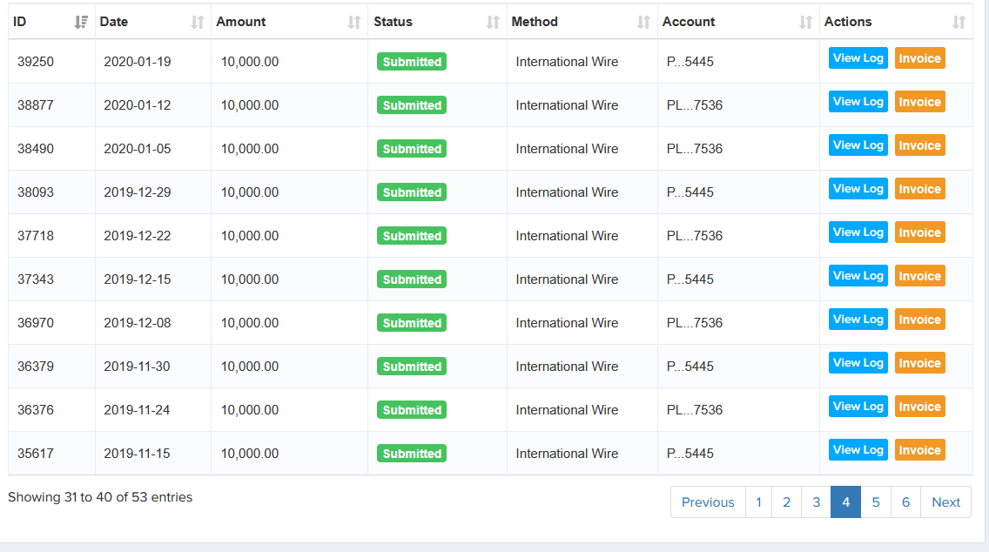Jump to page 5 of results
Image resolution: width=989 pixels, height=552 pixels.
875,502
